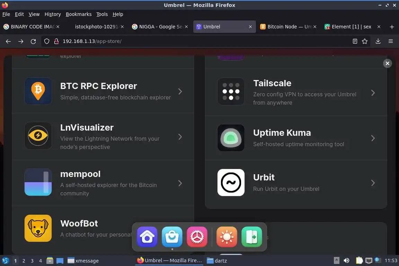Expand the mempool entry chevron
This screenshot has width=399, height=266.
pos(180,183)
